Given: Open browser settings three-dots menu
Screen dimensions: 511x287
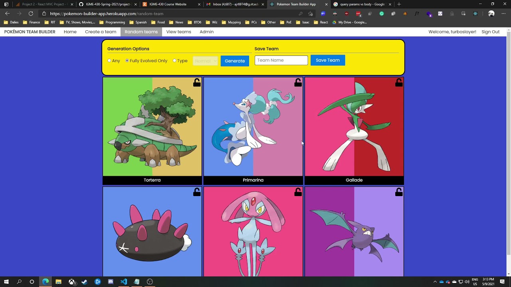Looking at the screenshot, I should pos(503,14).
